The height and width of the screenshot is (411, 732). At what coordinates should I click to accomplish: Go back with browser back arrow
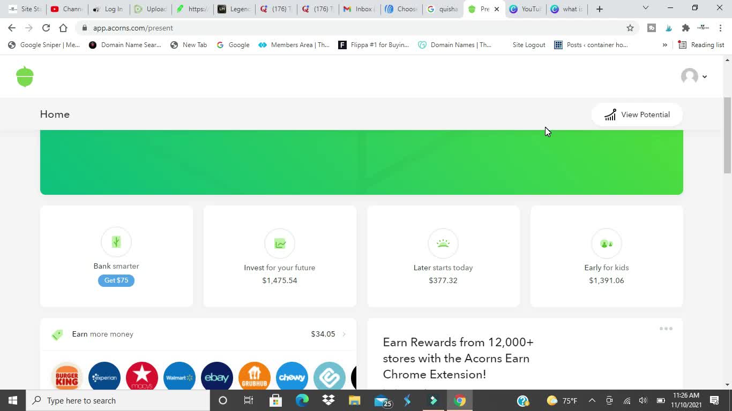coord(12,28)
